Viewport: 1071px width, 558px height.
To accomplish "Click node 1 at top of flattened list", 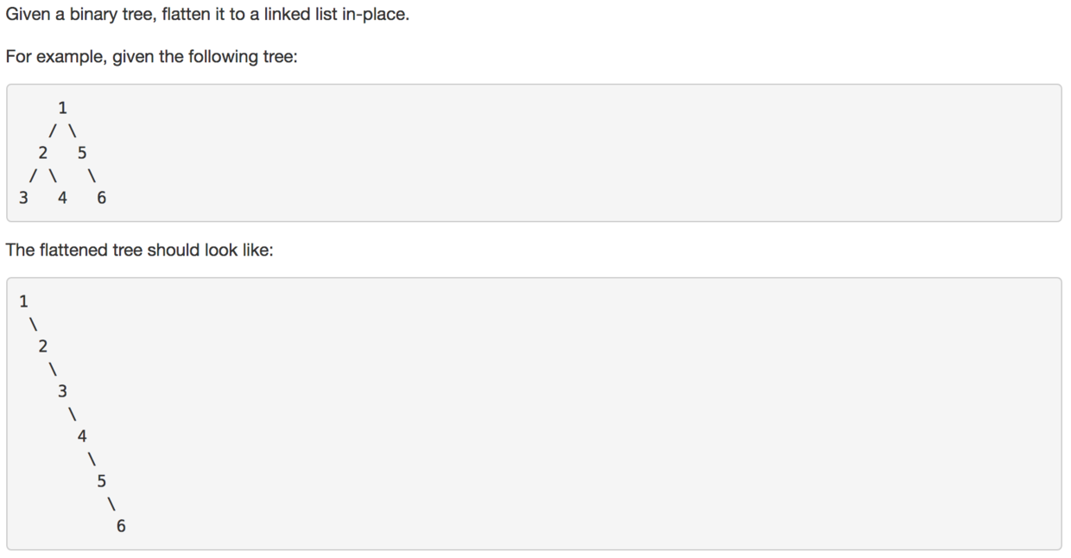I will pyautogui.click(x=23, y=301).
